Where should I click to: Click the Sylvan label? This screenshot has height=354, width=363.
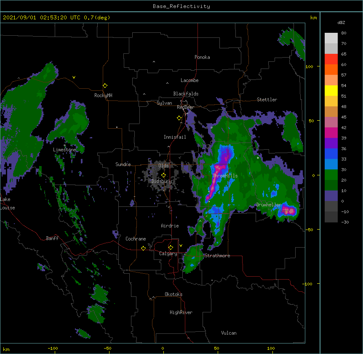(164, 103)
